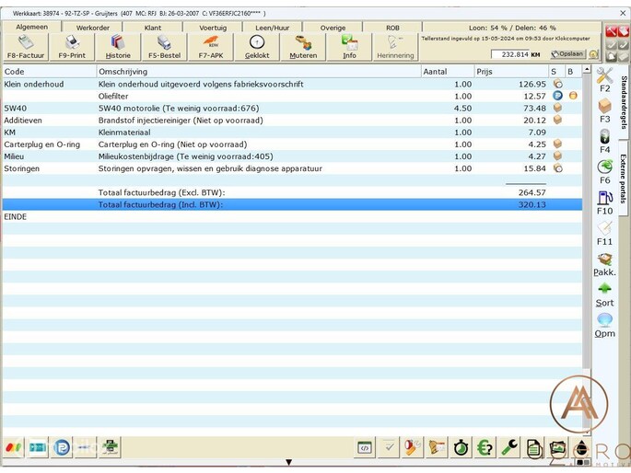
Task: Click the F8-Factuur invoice icon
Action: point(26,44)
